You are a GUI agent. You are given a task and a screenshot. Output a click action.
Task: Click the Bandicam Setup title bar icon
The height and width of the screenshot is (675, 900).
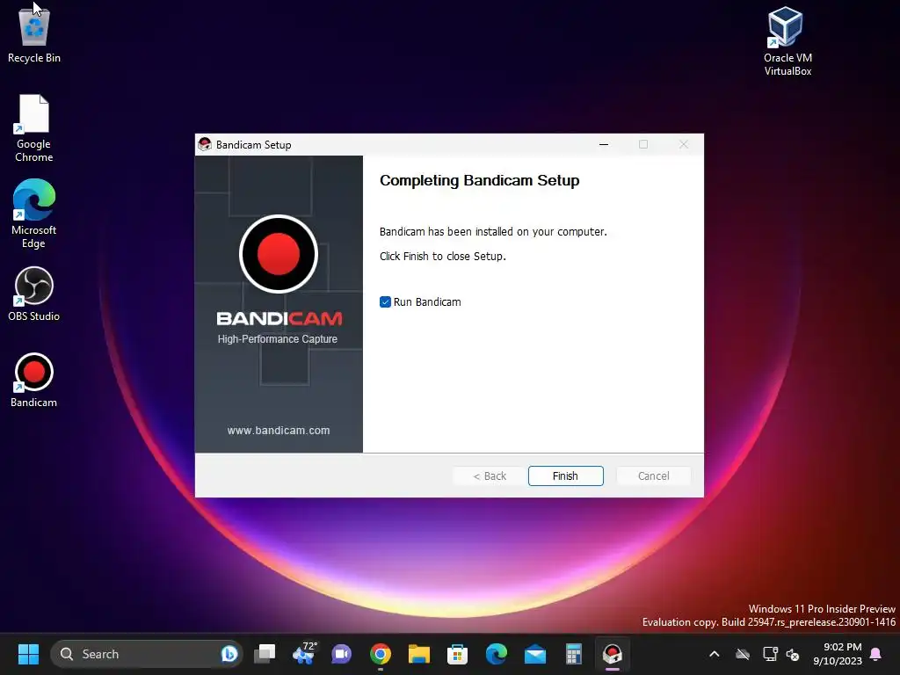tap(204, 145)
